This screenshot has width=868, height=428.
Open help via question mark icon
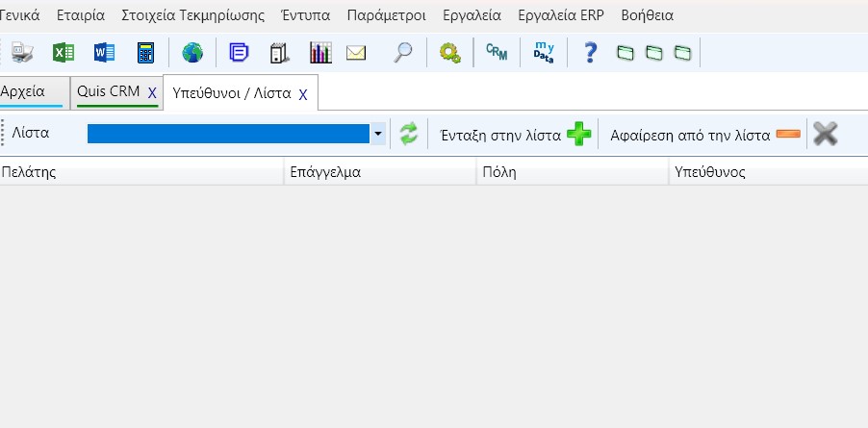click(590, 53)
